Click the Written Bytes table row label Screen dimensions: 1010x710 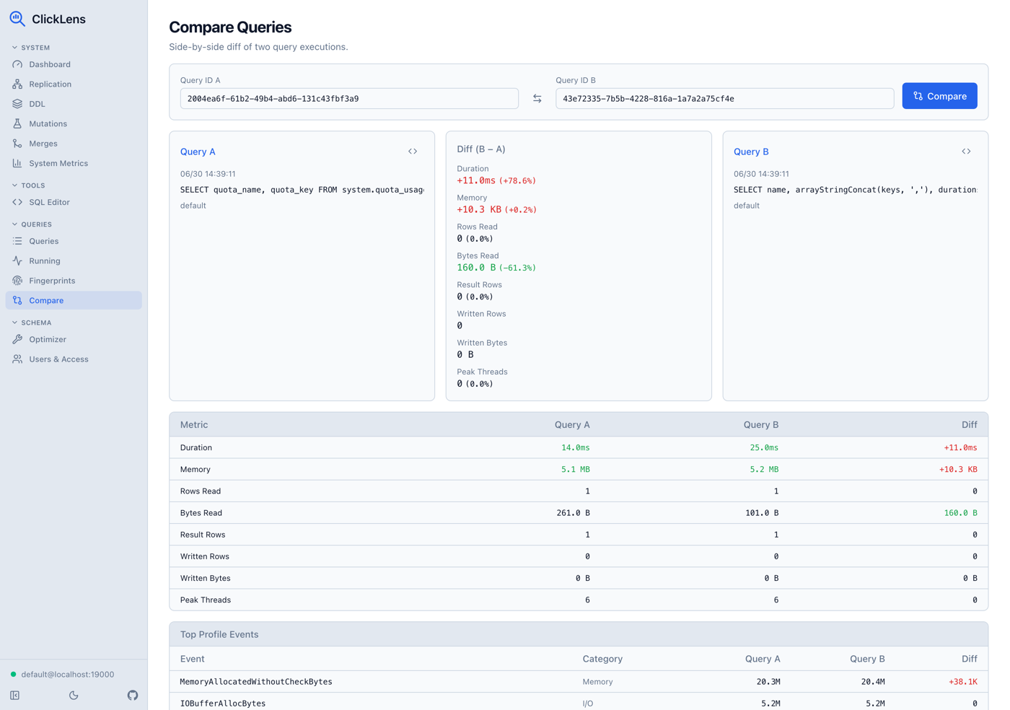pos(206,578)
